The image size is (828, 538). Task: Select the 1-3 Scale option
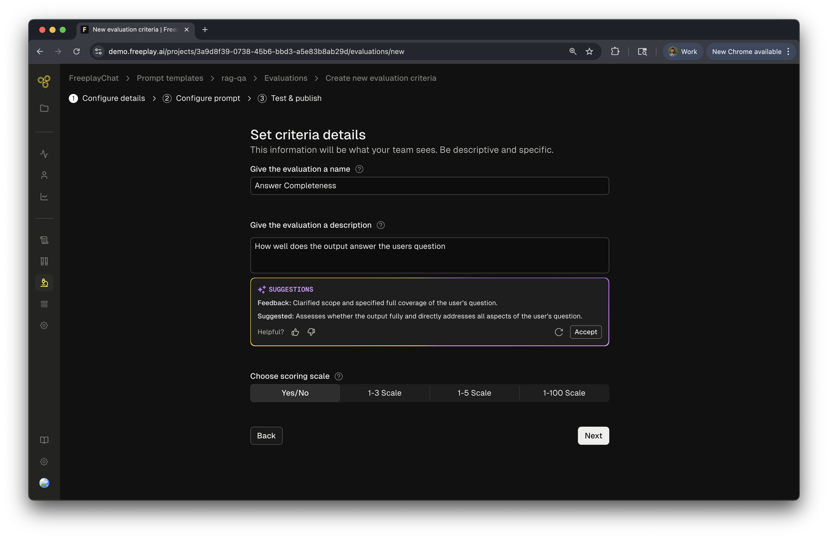[384, 393]
